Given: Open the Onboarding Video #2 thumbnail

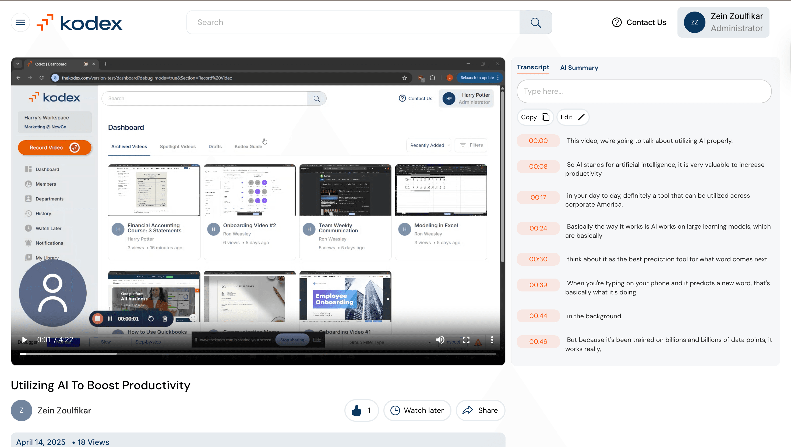Looking at the screenshot, I should tap(250, 190).
